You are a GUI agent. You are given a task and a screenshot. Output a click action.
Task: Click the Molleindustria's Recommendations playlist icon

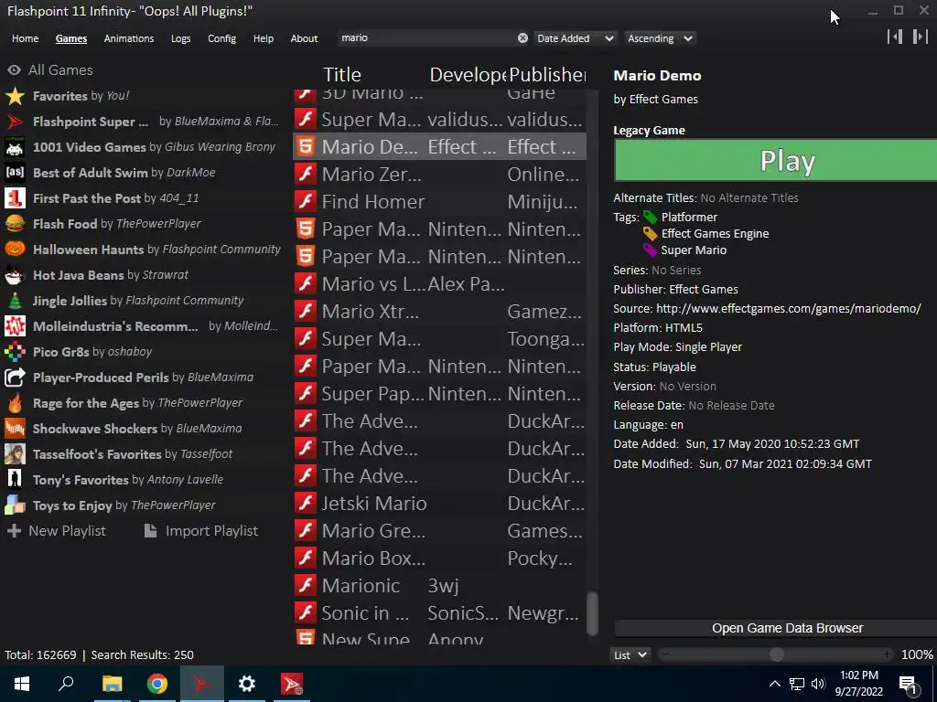[15, 326]
